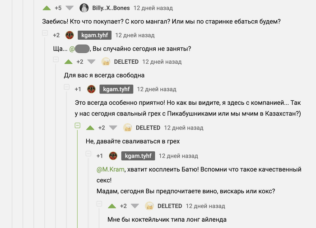
Task: Upvote the 'Мне бы коктейльчик' comment
Action: coord(112,206)
